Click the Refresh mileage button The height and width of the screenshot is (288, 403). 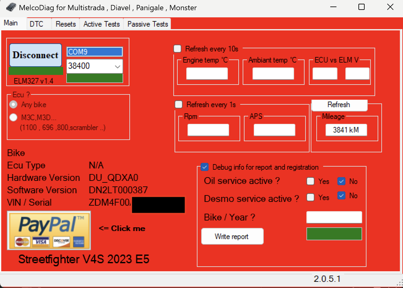(339, 105)
